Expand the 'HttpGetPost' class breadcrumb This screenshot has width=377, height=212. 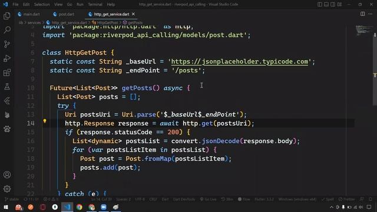[105, 22]
